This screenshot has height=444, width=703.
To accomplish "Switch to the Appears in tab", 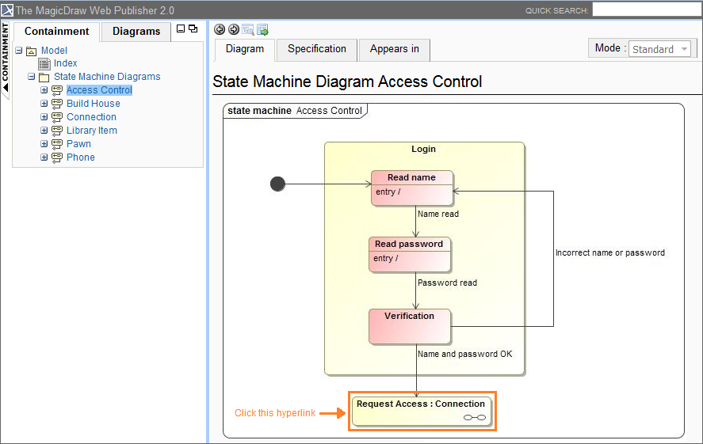I will pyautogui.click(x=394, y=49).
